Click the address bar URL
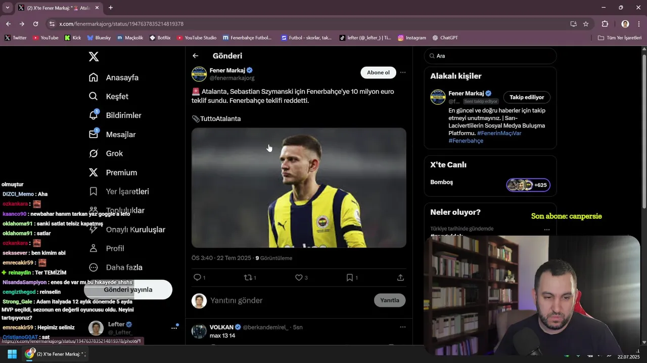 [121, 24]
